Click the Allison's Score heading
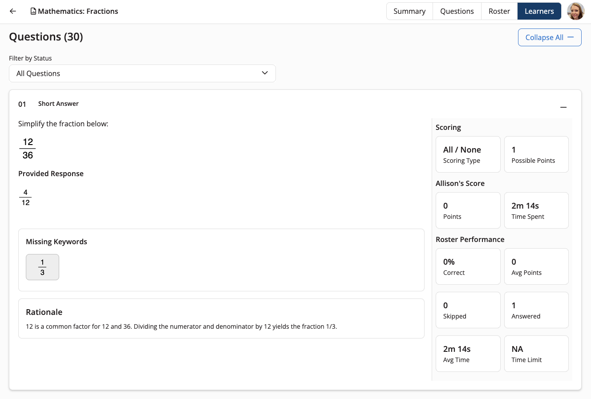 click(x=460, y=183)
